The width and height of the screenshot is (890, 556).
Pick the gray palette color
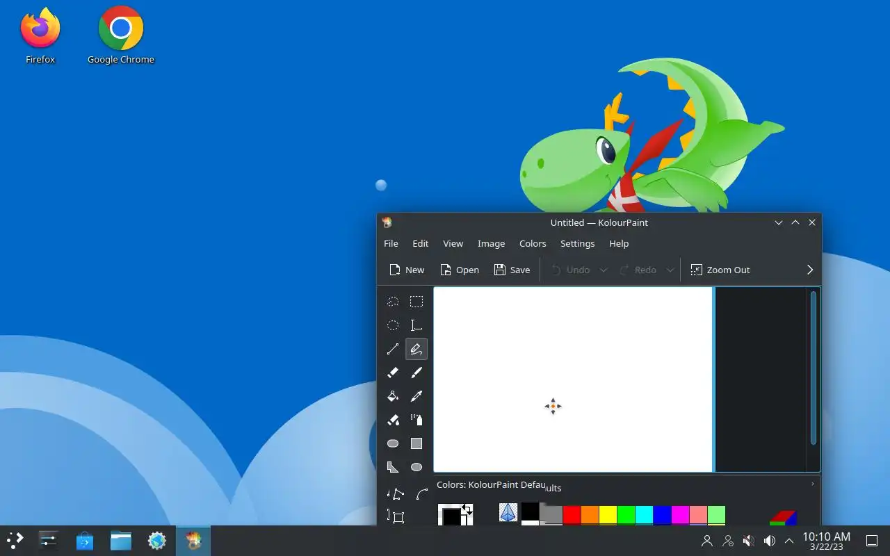551,513
